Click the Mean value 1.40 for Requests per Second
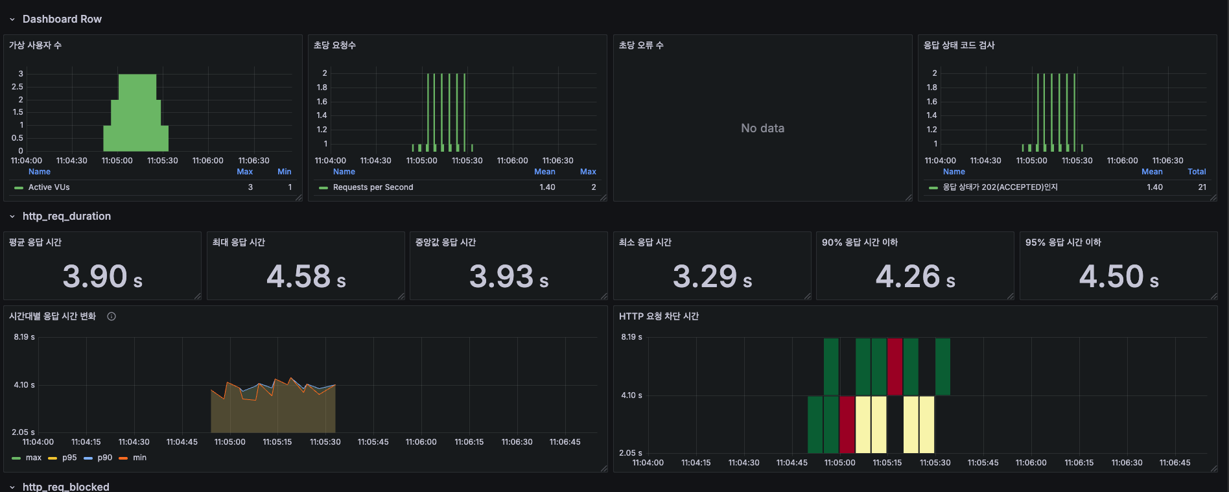The height and width of the screenshot is (492, 1229). tap(547, 187)
